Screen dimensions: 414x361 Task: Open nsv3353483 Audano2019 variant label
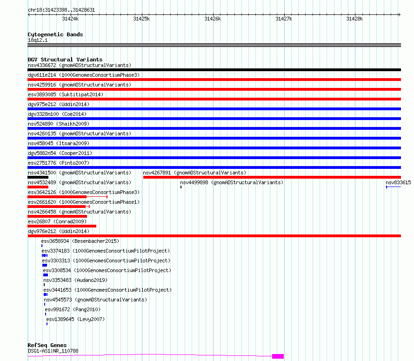coord(75,280)
